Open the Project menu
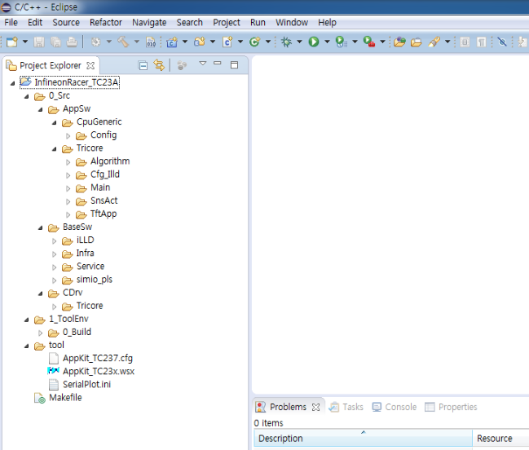 227,23
